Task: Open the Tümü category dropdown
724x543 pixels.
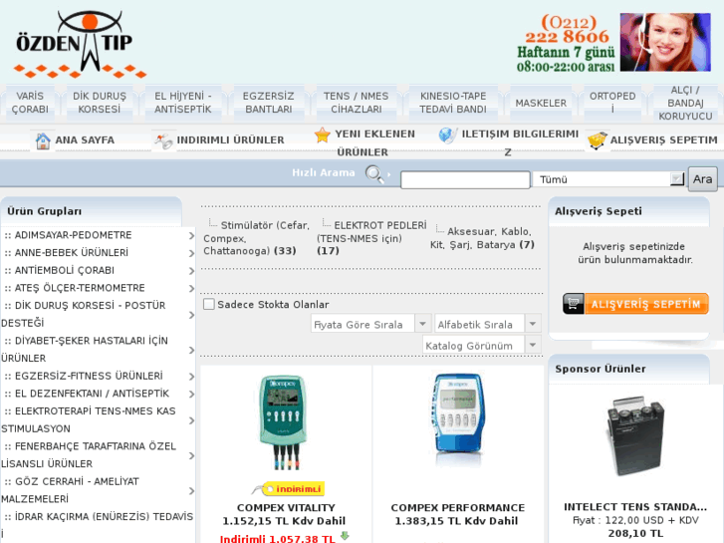Action: point(608,179)
